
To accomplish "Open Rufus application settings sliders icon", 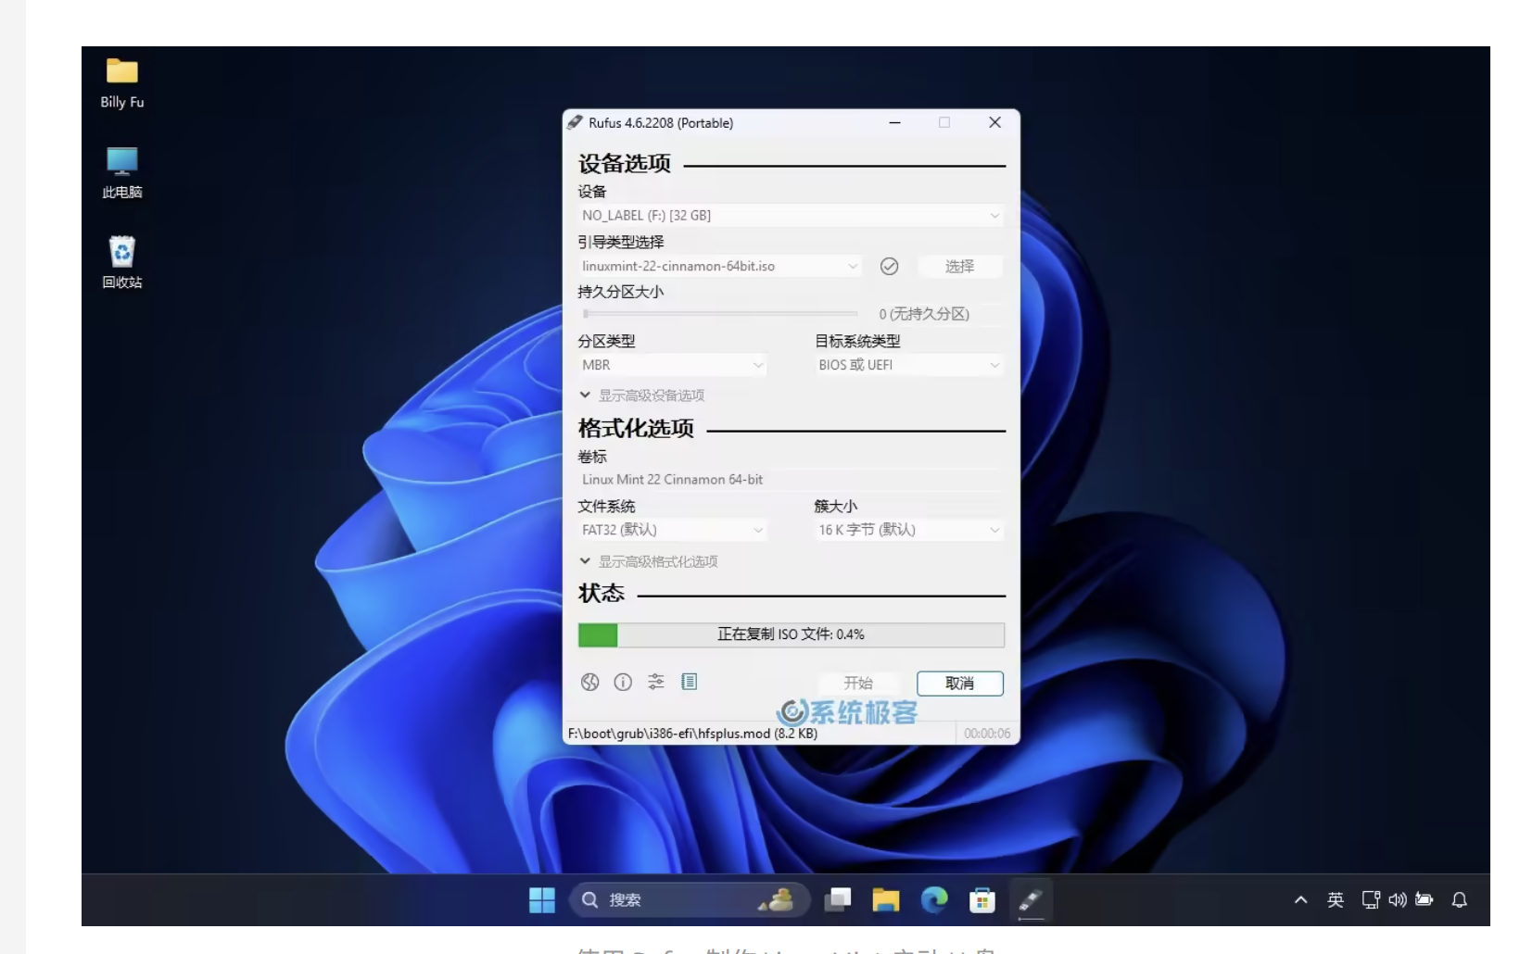I will [x=656, y=683].
